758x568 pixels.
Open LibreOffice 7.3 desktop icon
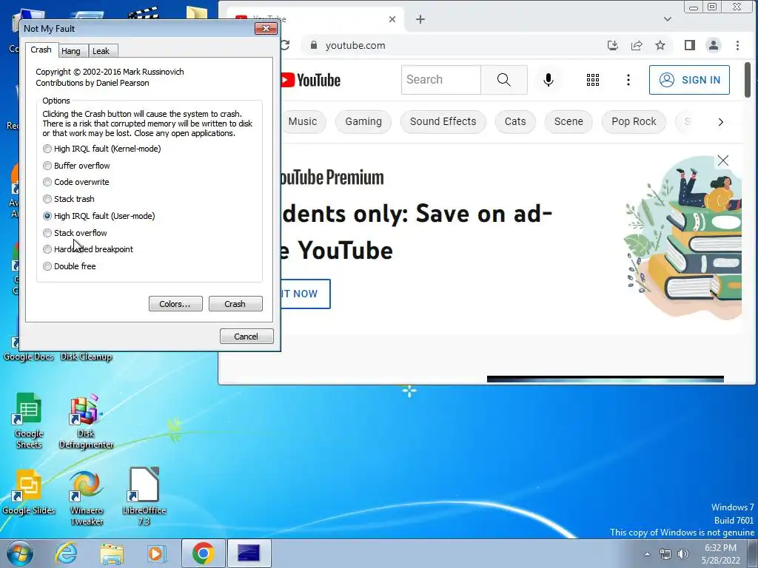pos(144,497)
